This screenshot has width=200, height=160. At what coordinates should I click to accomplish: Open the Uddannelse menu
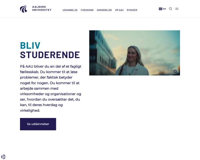point(70,10)
